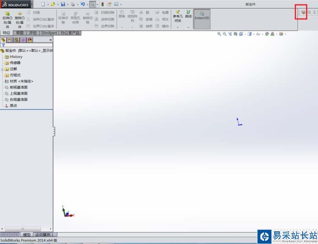This screenshot has width=318, height=244.
Task: Click Zoom to Area magnifier icon
Action: 224,34
